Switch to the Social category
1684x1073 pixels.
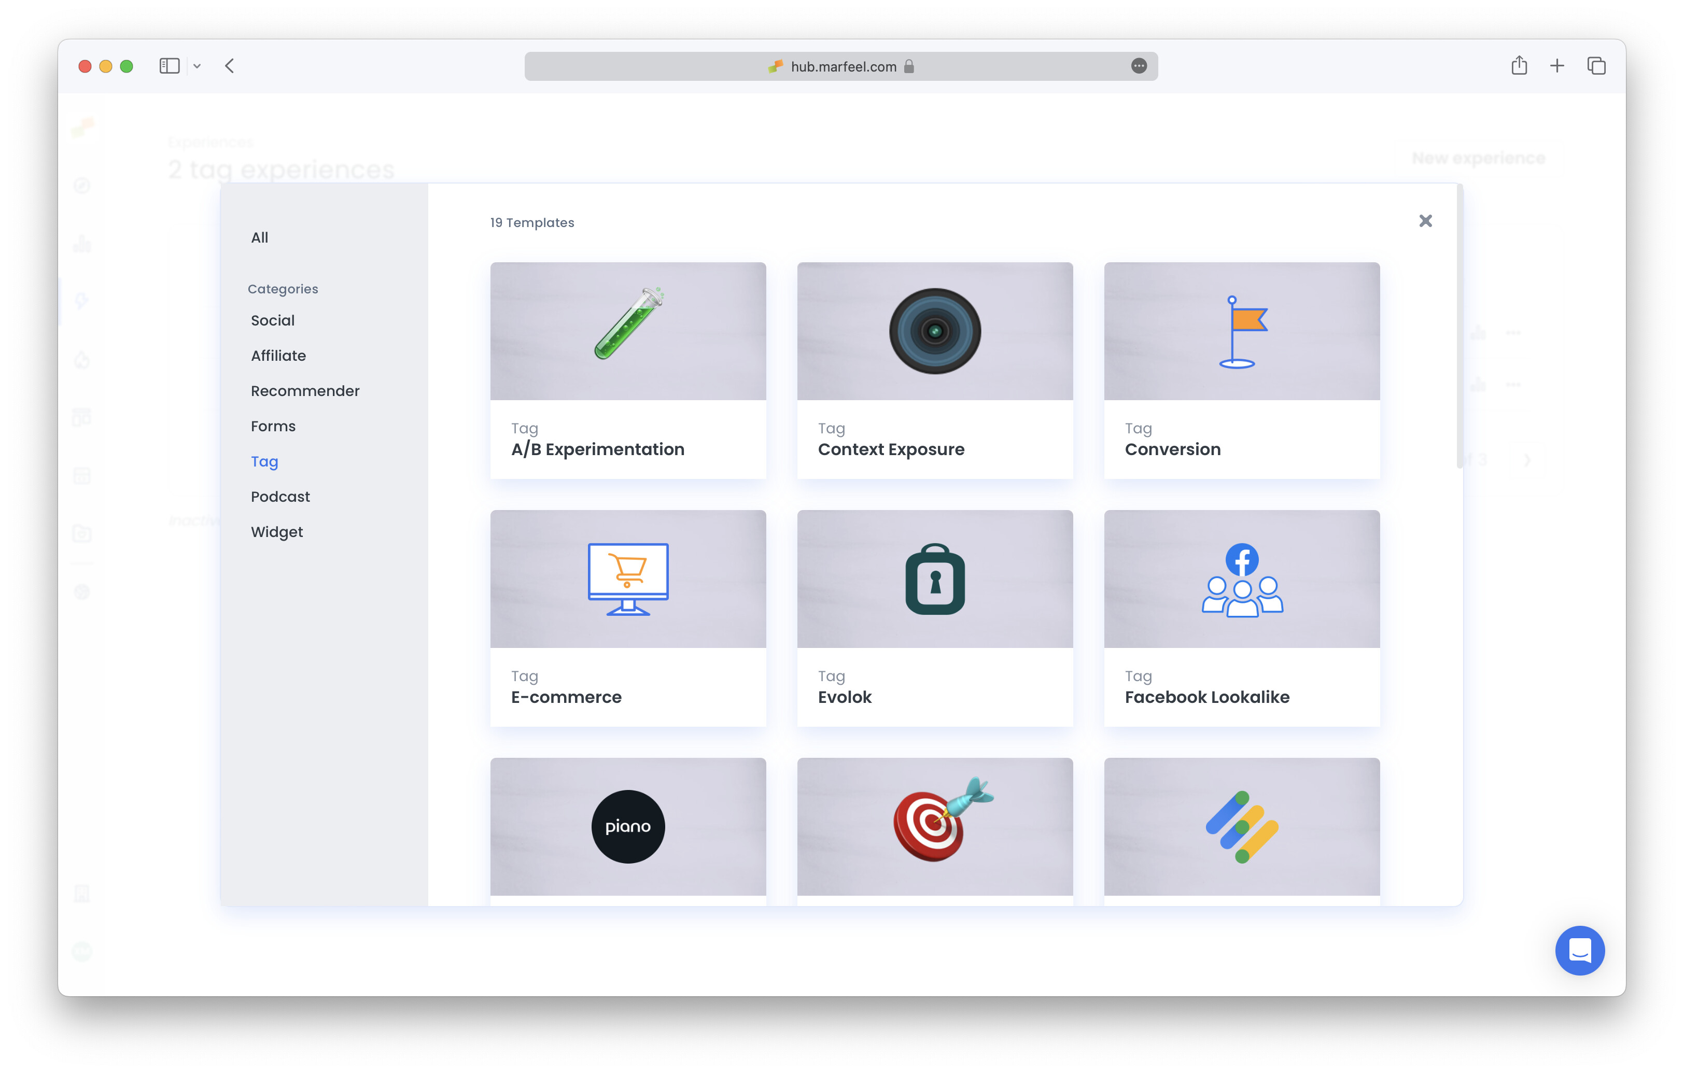[x=272, y=320]
